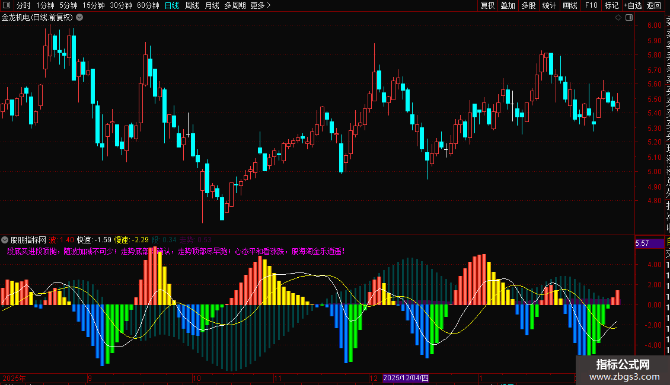The width and height of the screenshot is (670, 385).
Task: Click the 慢速: -2.29 indicator value
Action: click(132, 240)
